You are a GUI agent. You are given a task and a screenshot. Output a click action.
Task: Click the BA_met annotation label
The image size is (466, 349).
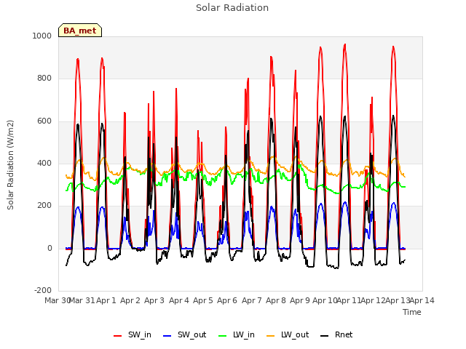[x=80, y=31]
